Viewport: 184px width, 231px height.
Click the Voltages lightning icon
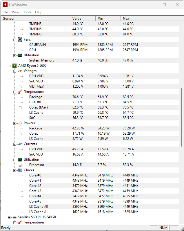click(20, 71)
